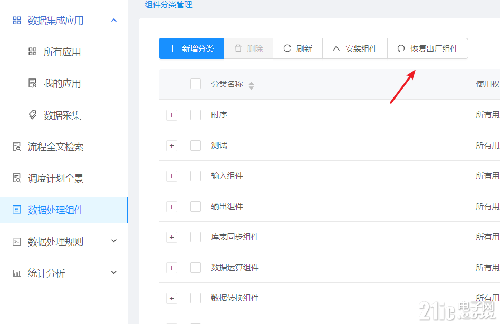Click the refresh icon in 刷新
This screenshot has width=500, height=324.
click(287, 48)
